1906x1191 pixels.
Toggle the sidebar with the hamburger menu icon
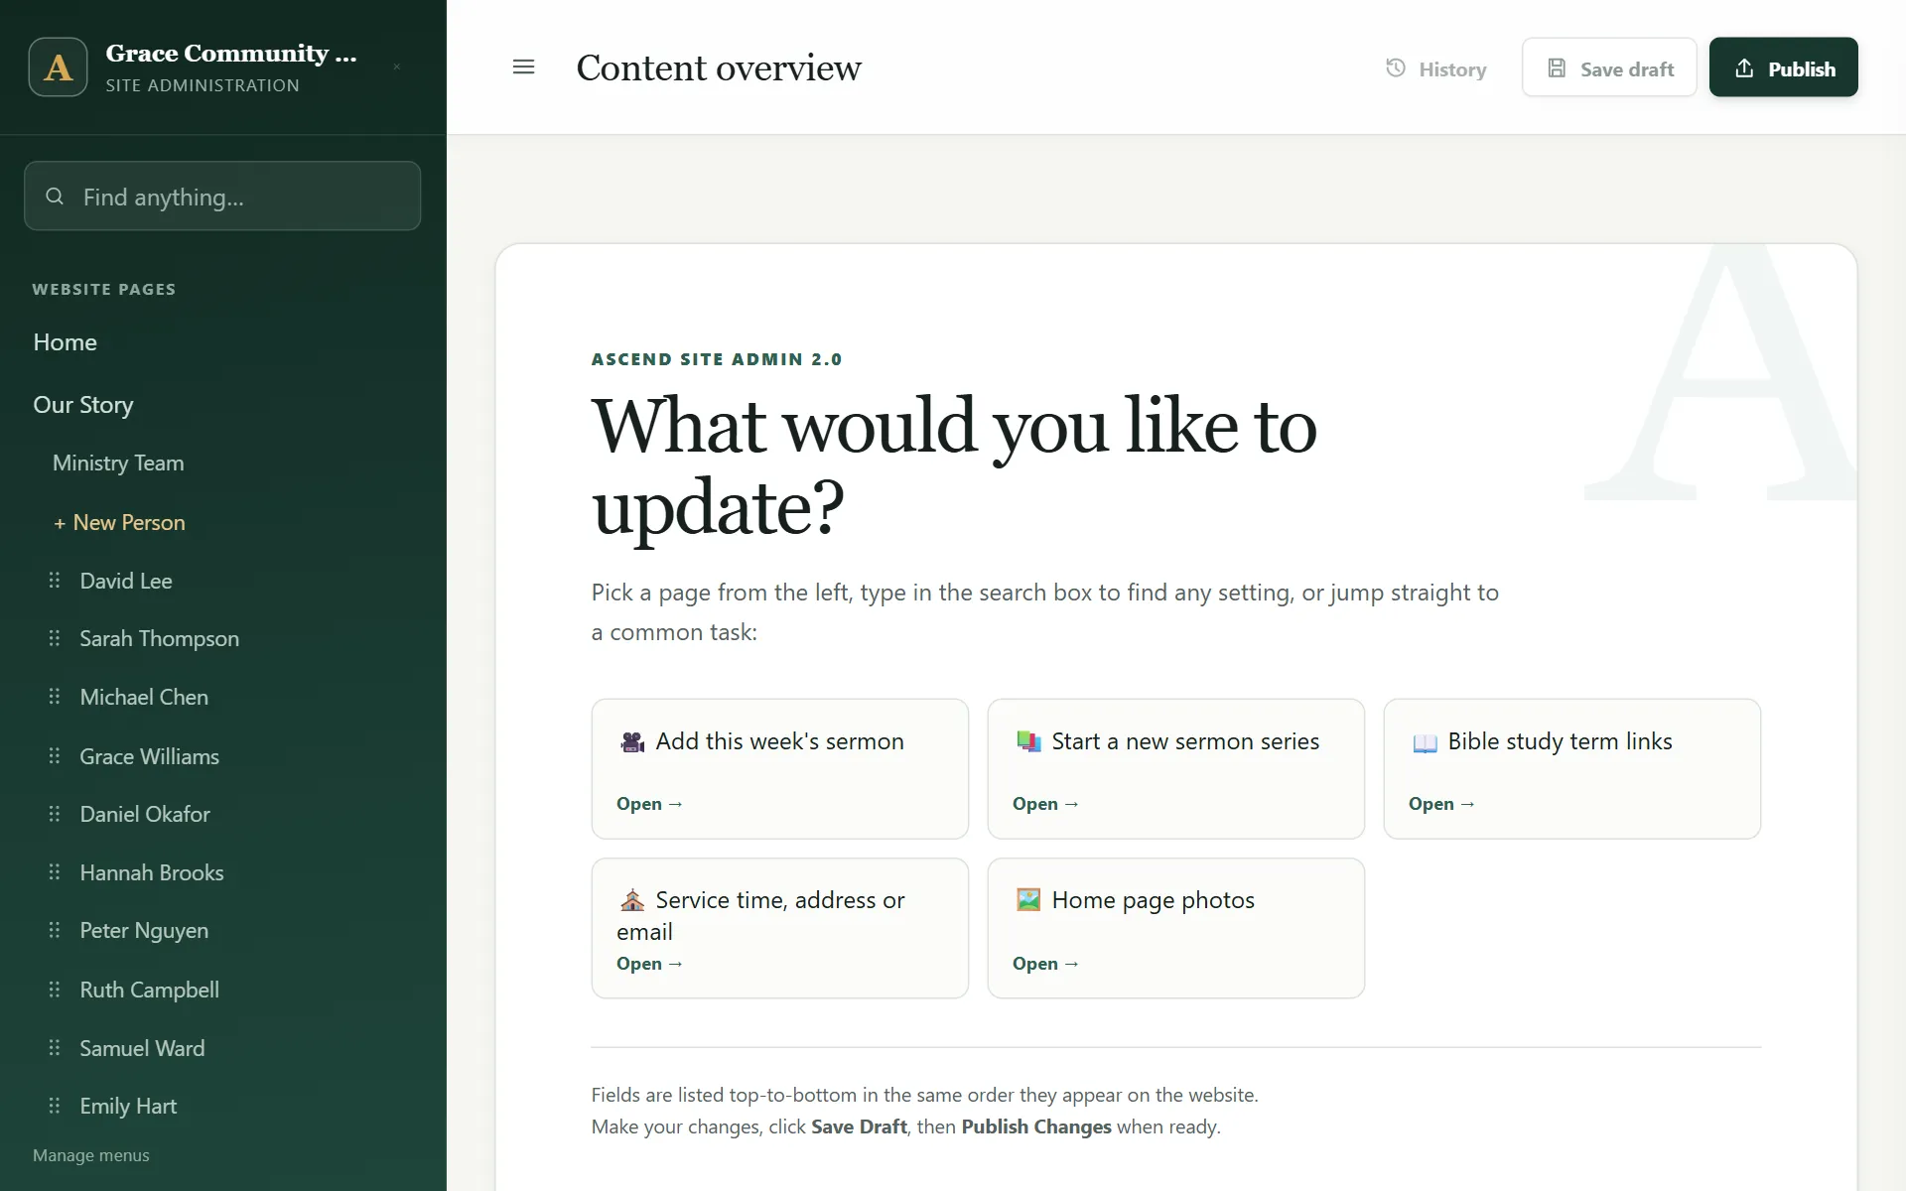coord(523,67)
